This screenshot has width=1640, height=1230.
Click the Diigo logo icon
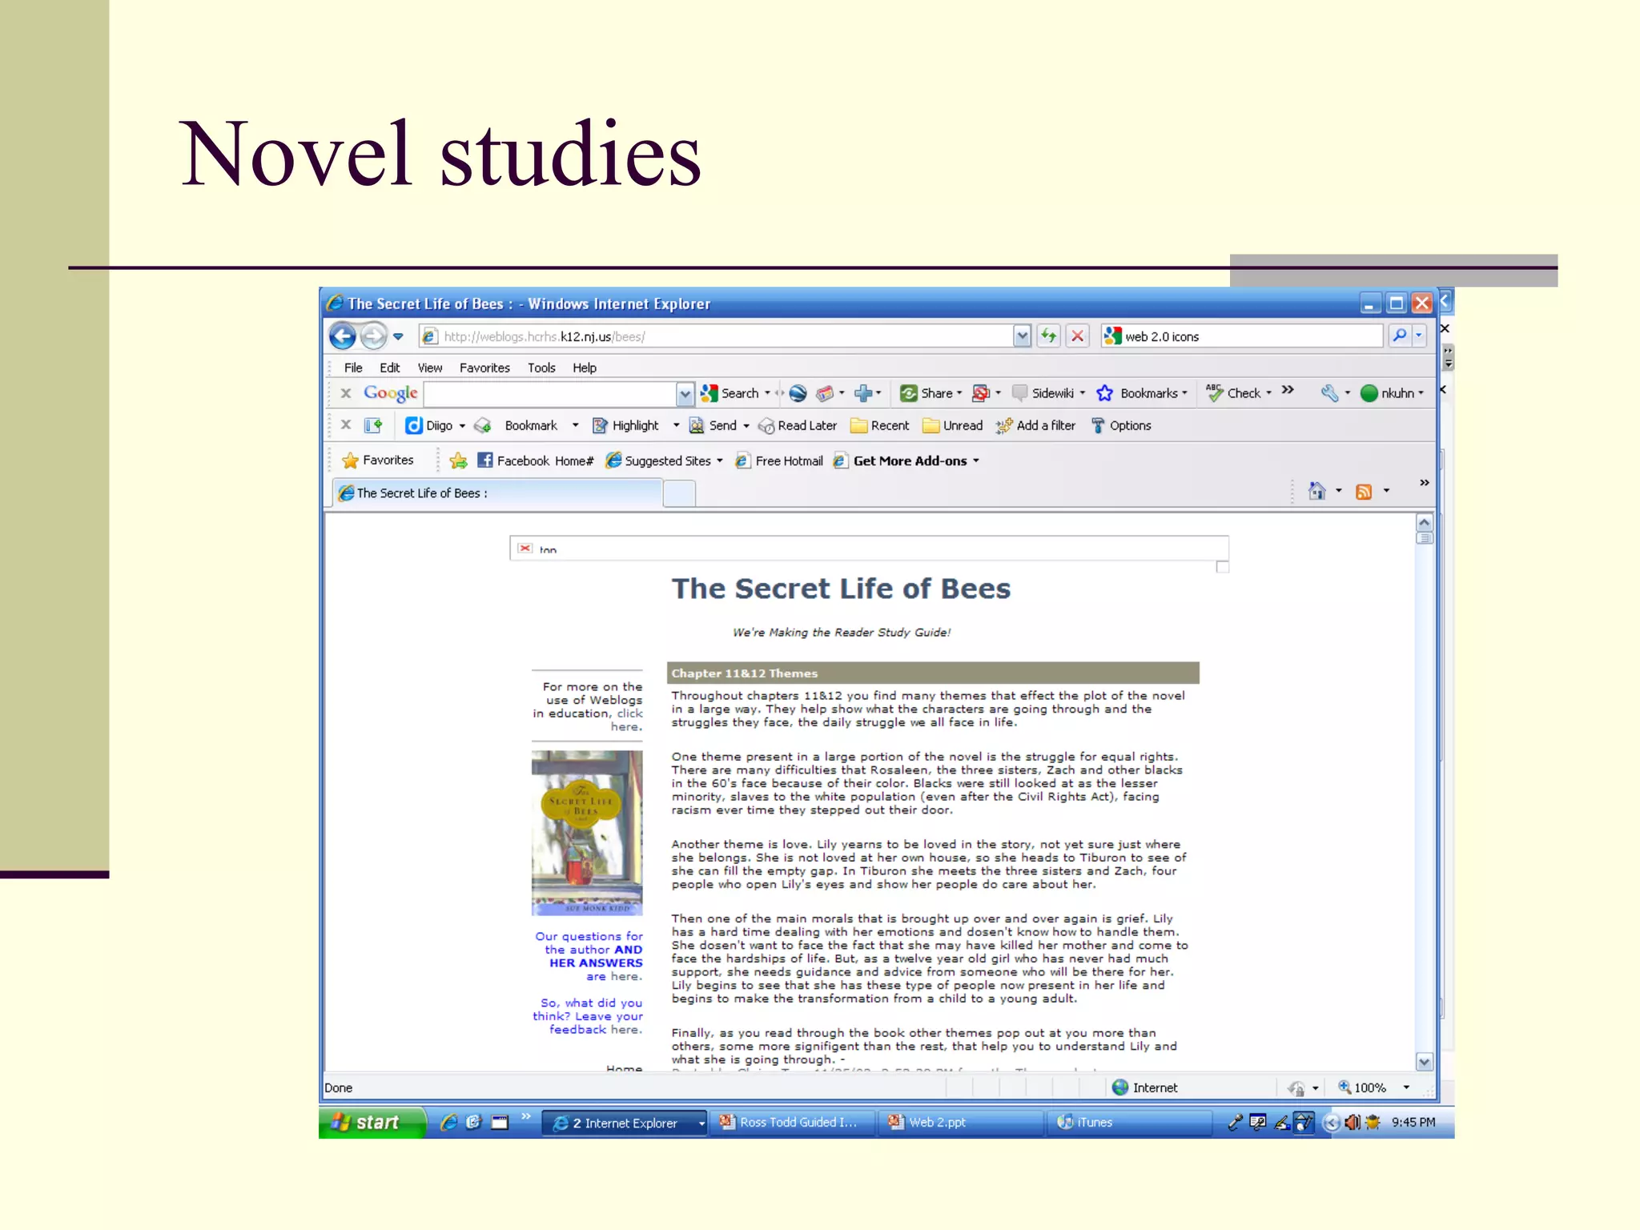413,425
